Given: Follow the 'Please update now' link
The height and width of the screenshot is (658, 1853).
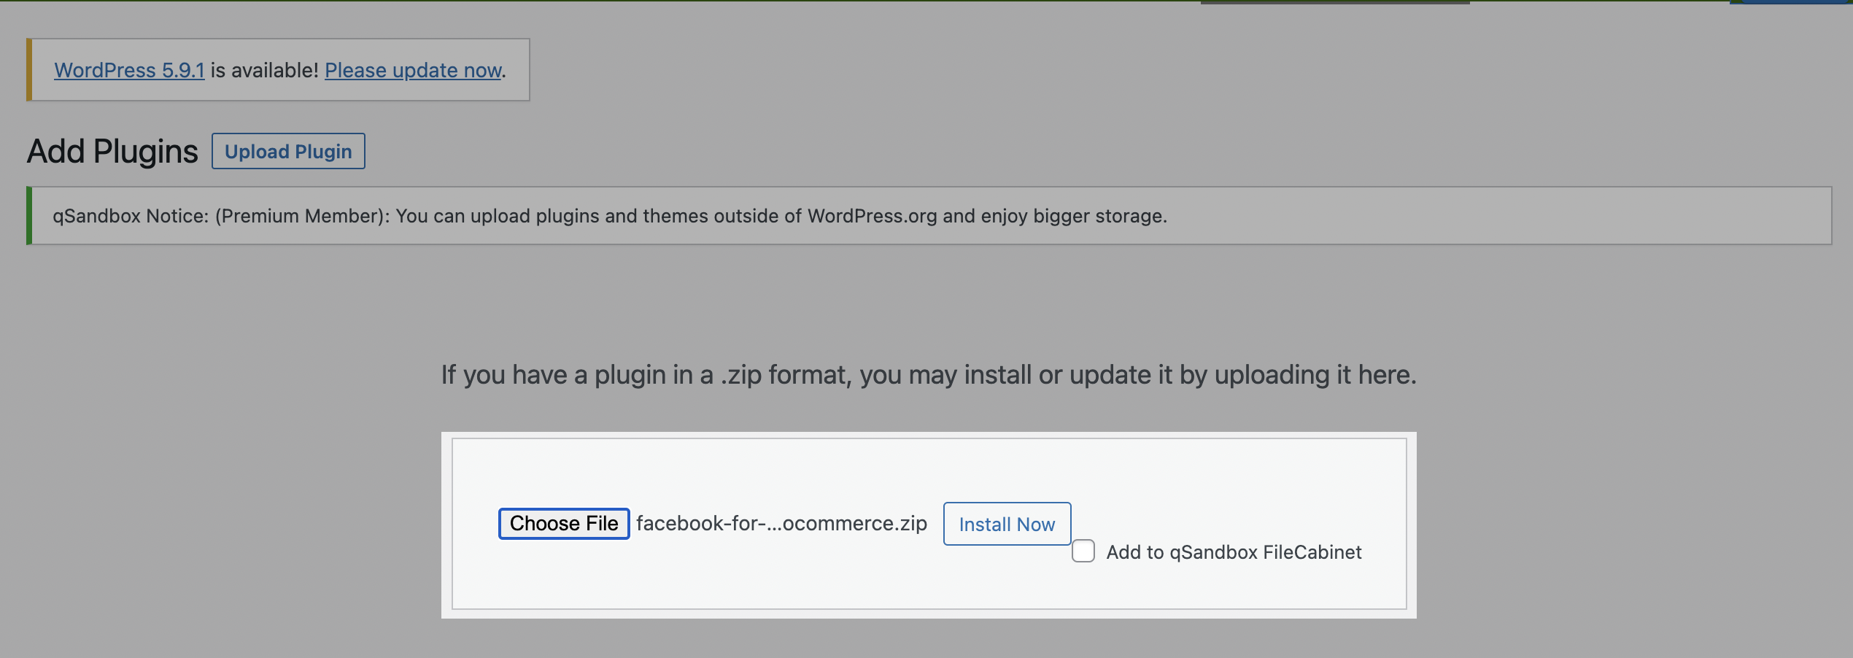Looking at the screenshot, I should click(413, 70).
